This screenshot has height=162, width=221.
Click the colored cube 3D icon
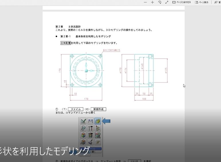click(83, 135)
